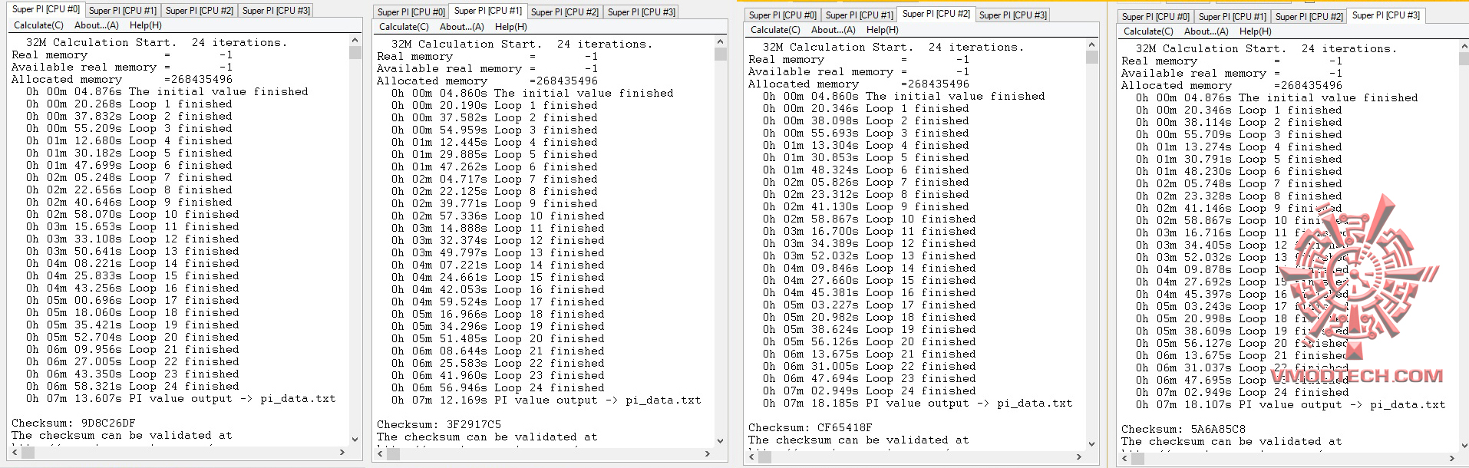Click the '00m 20.268s Loop 1 finished' line
Viewport: 1469px width, 468px height.
tap(129, 104)
